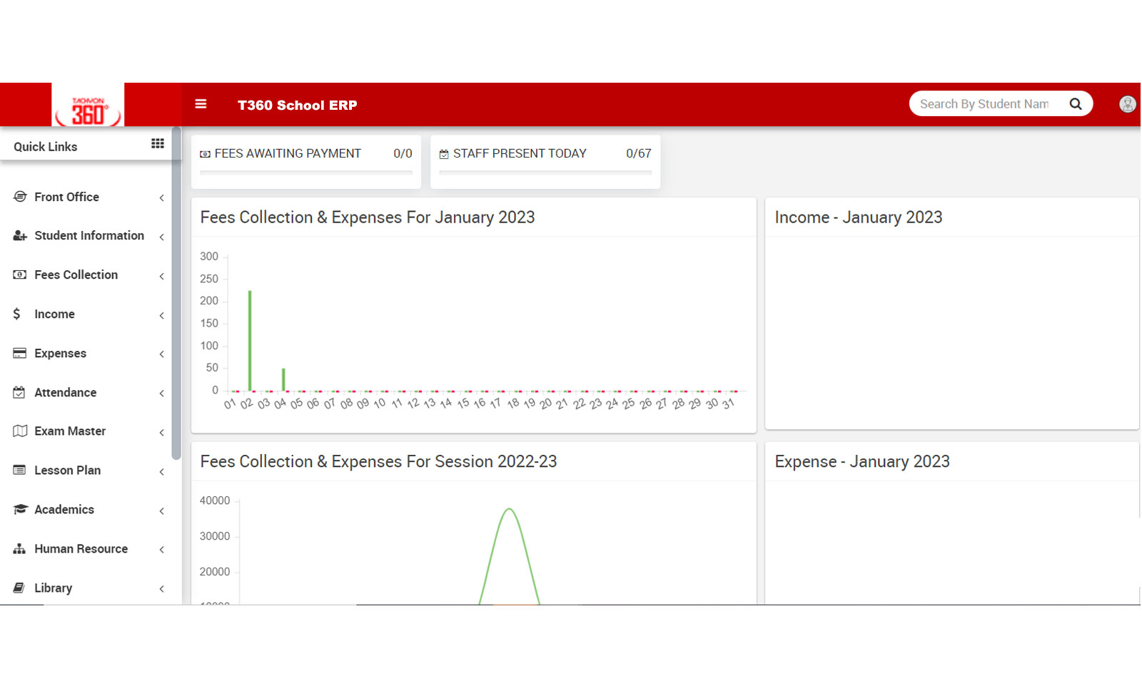Click the Academics graduation cap icon
Viewport: 1142px width, 688px height.
point(20,509)
